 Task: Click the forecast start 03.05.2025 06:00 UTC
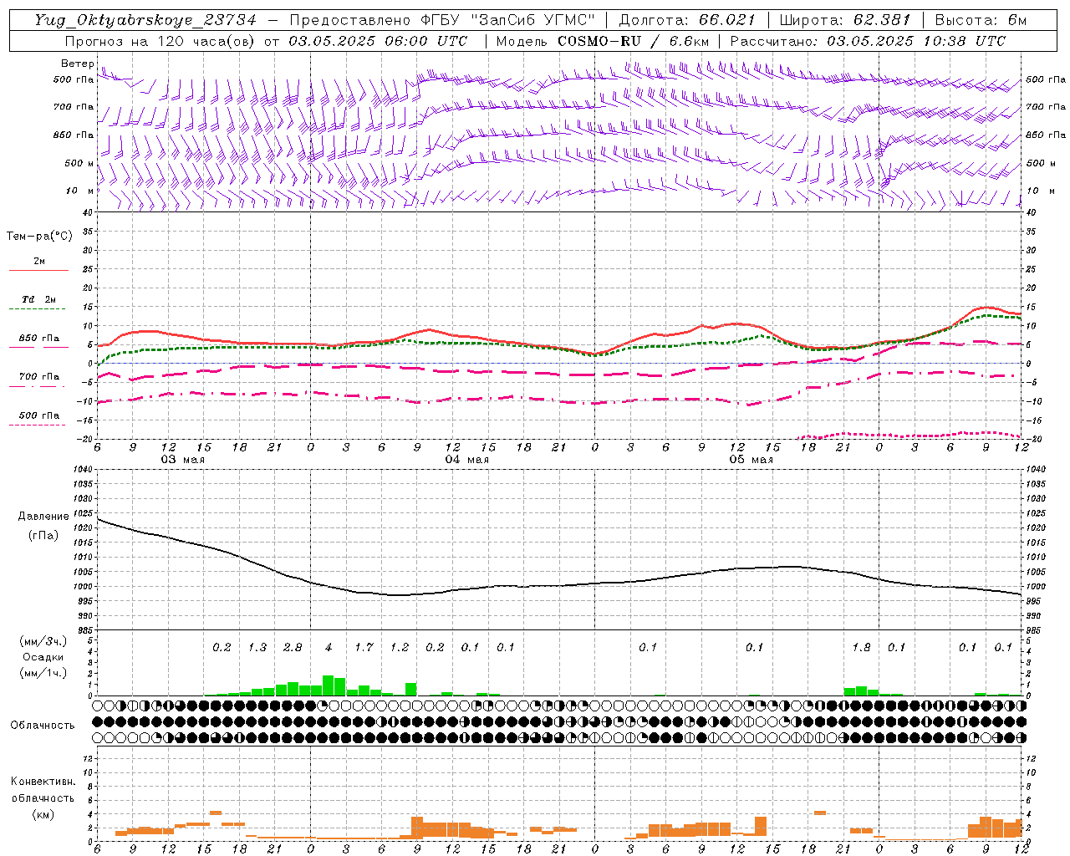[378, 41]
